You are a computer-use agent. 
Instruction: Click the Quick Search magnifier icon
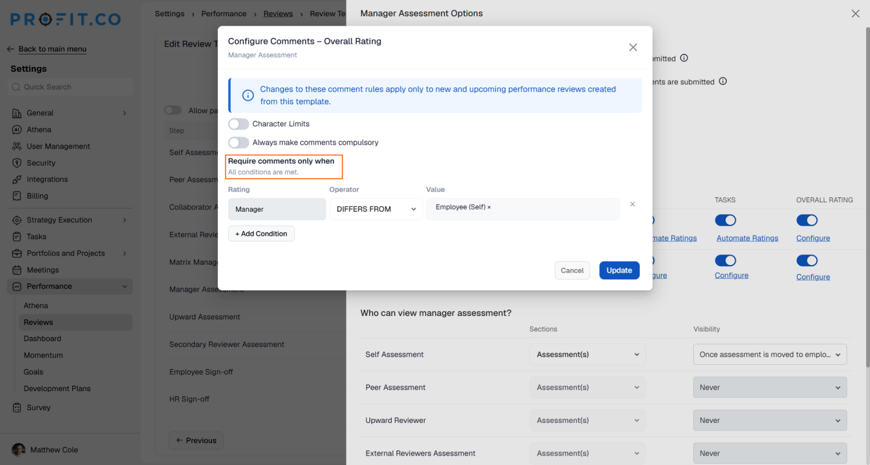point(16,87)
